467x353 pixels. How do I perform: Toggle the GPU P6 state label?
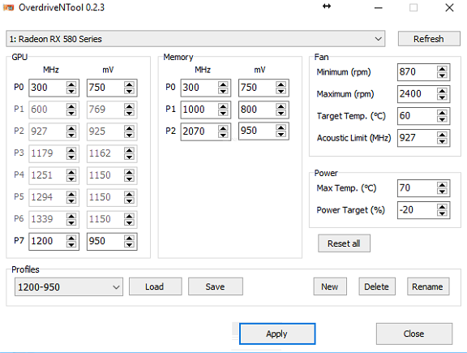click(19, 218)
